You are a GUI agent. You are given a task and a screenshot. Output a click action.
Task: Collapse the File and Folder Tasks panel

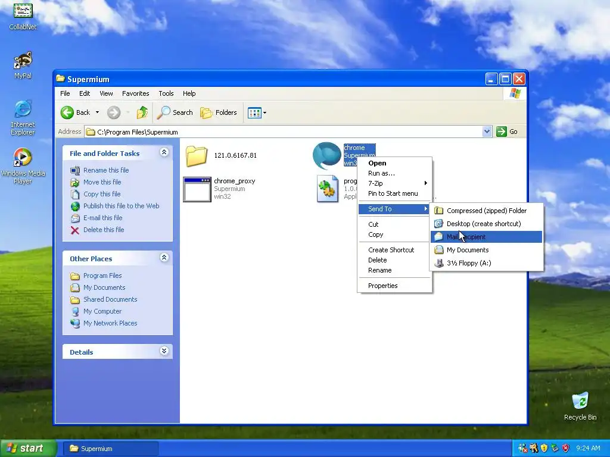click(164, 152)
